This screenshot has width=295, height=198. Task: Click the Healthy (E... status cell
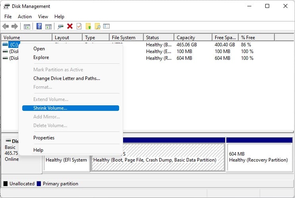point(158,51)
